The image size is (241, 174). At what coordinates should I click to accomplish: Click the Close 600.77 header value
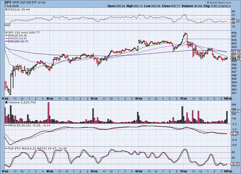coord(171,6)
